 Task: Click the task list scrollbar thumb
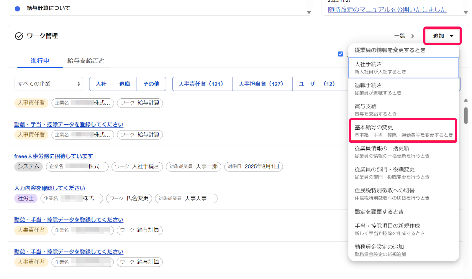point(466,115)
